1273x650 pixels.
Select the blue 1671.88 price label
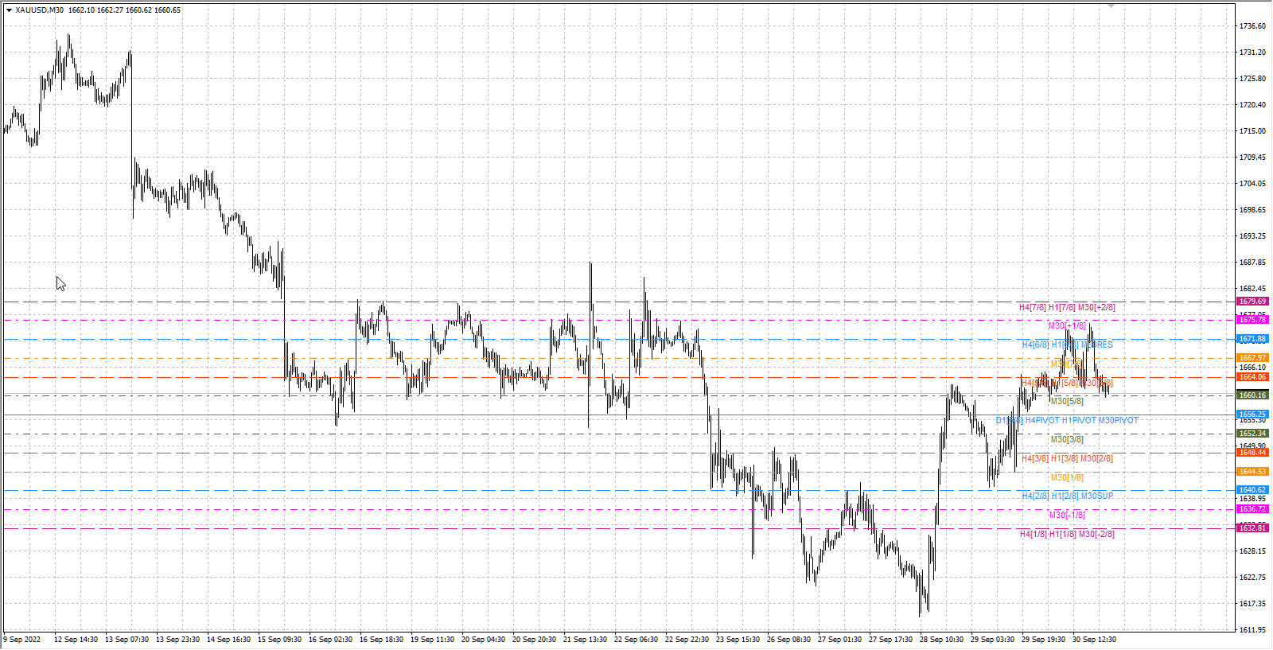pyautogui.click(x=1252, y=339)
